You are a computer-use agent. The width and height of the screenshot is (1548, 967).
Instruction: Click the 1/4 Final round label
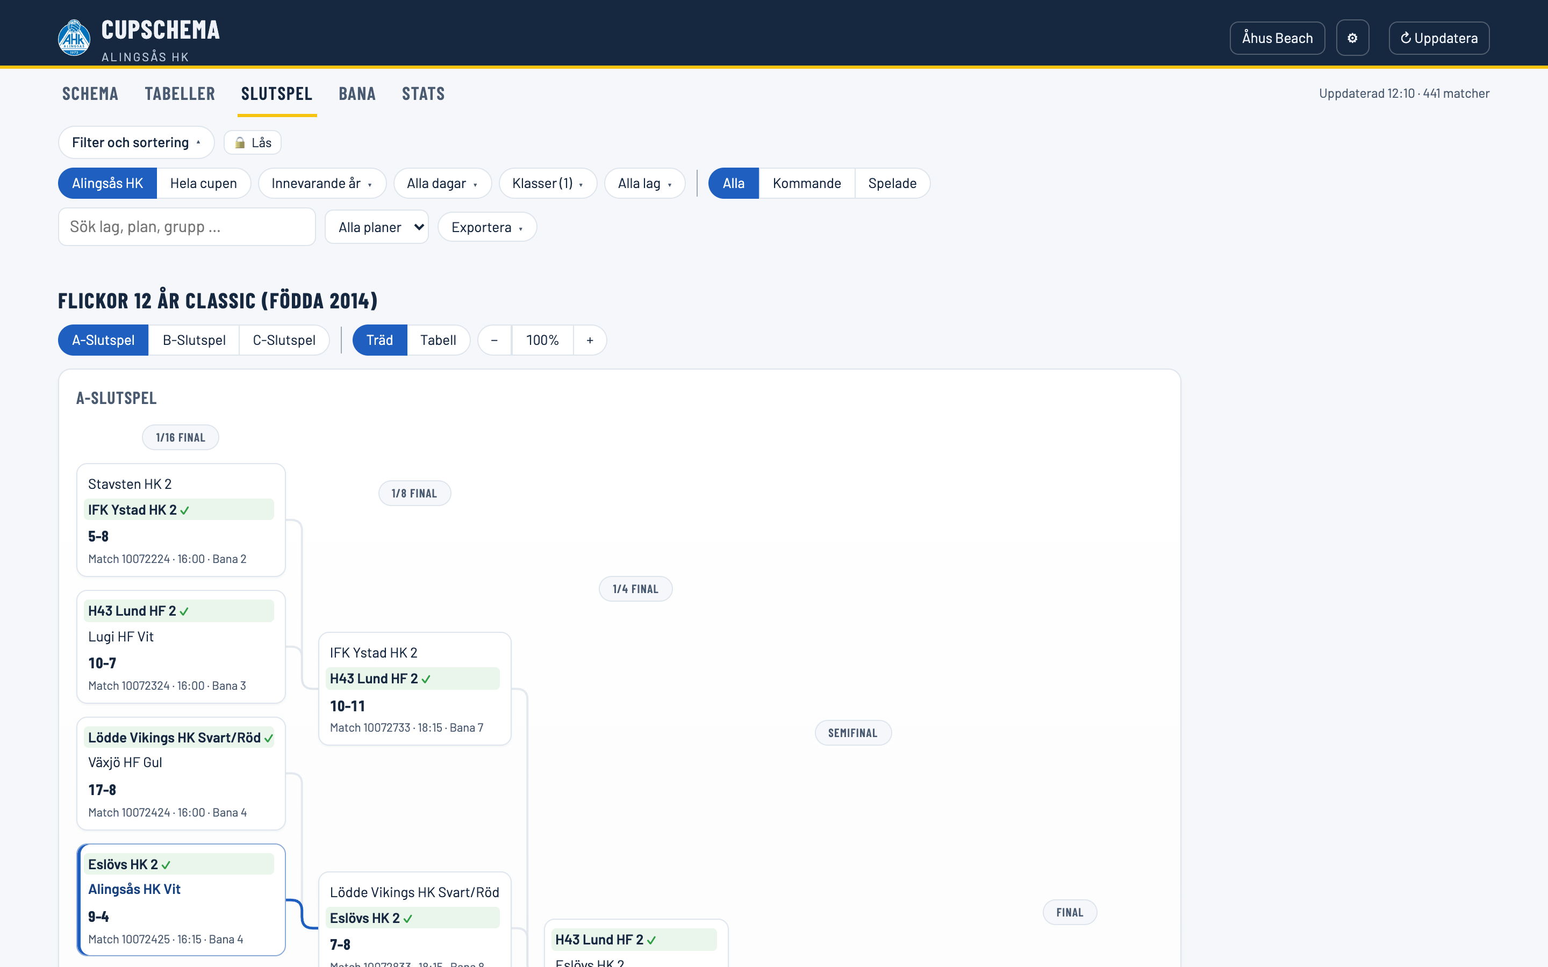tap(635, 589)
